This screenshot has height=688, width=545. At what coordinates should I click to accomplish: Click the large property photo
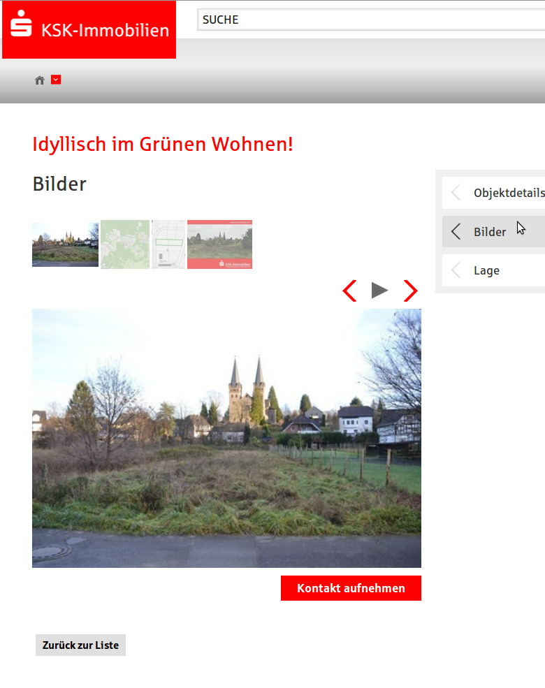pos(226,439)
